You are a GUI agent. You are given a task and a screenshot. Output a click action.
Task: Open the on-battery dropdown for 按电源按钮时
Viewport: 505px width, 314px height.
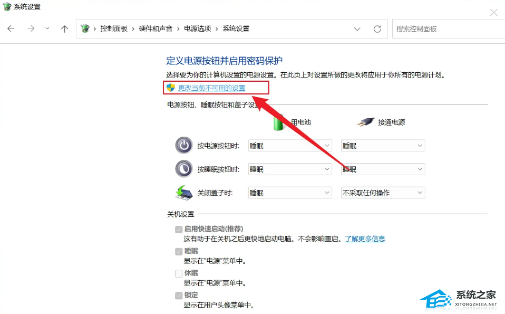289,145
